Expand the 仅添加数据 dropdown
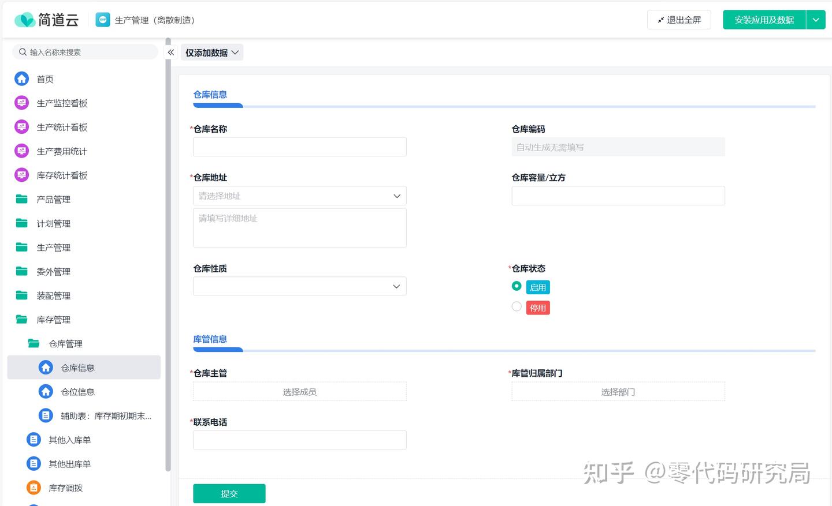This screenshot has height=506, width=832. 211,53
